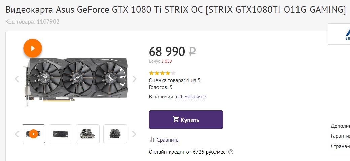Open the Сравнить comparison link
The width and height of the screenshot is (350, 161).
(168, 140)
